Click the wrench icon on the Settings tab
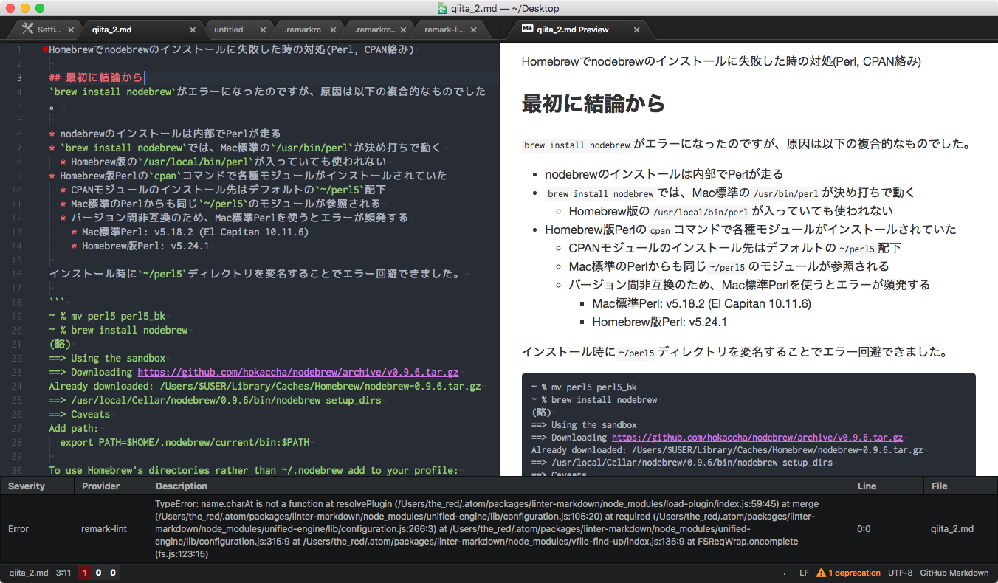 25,29
